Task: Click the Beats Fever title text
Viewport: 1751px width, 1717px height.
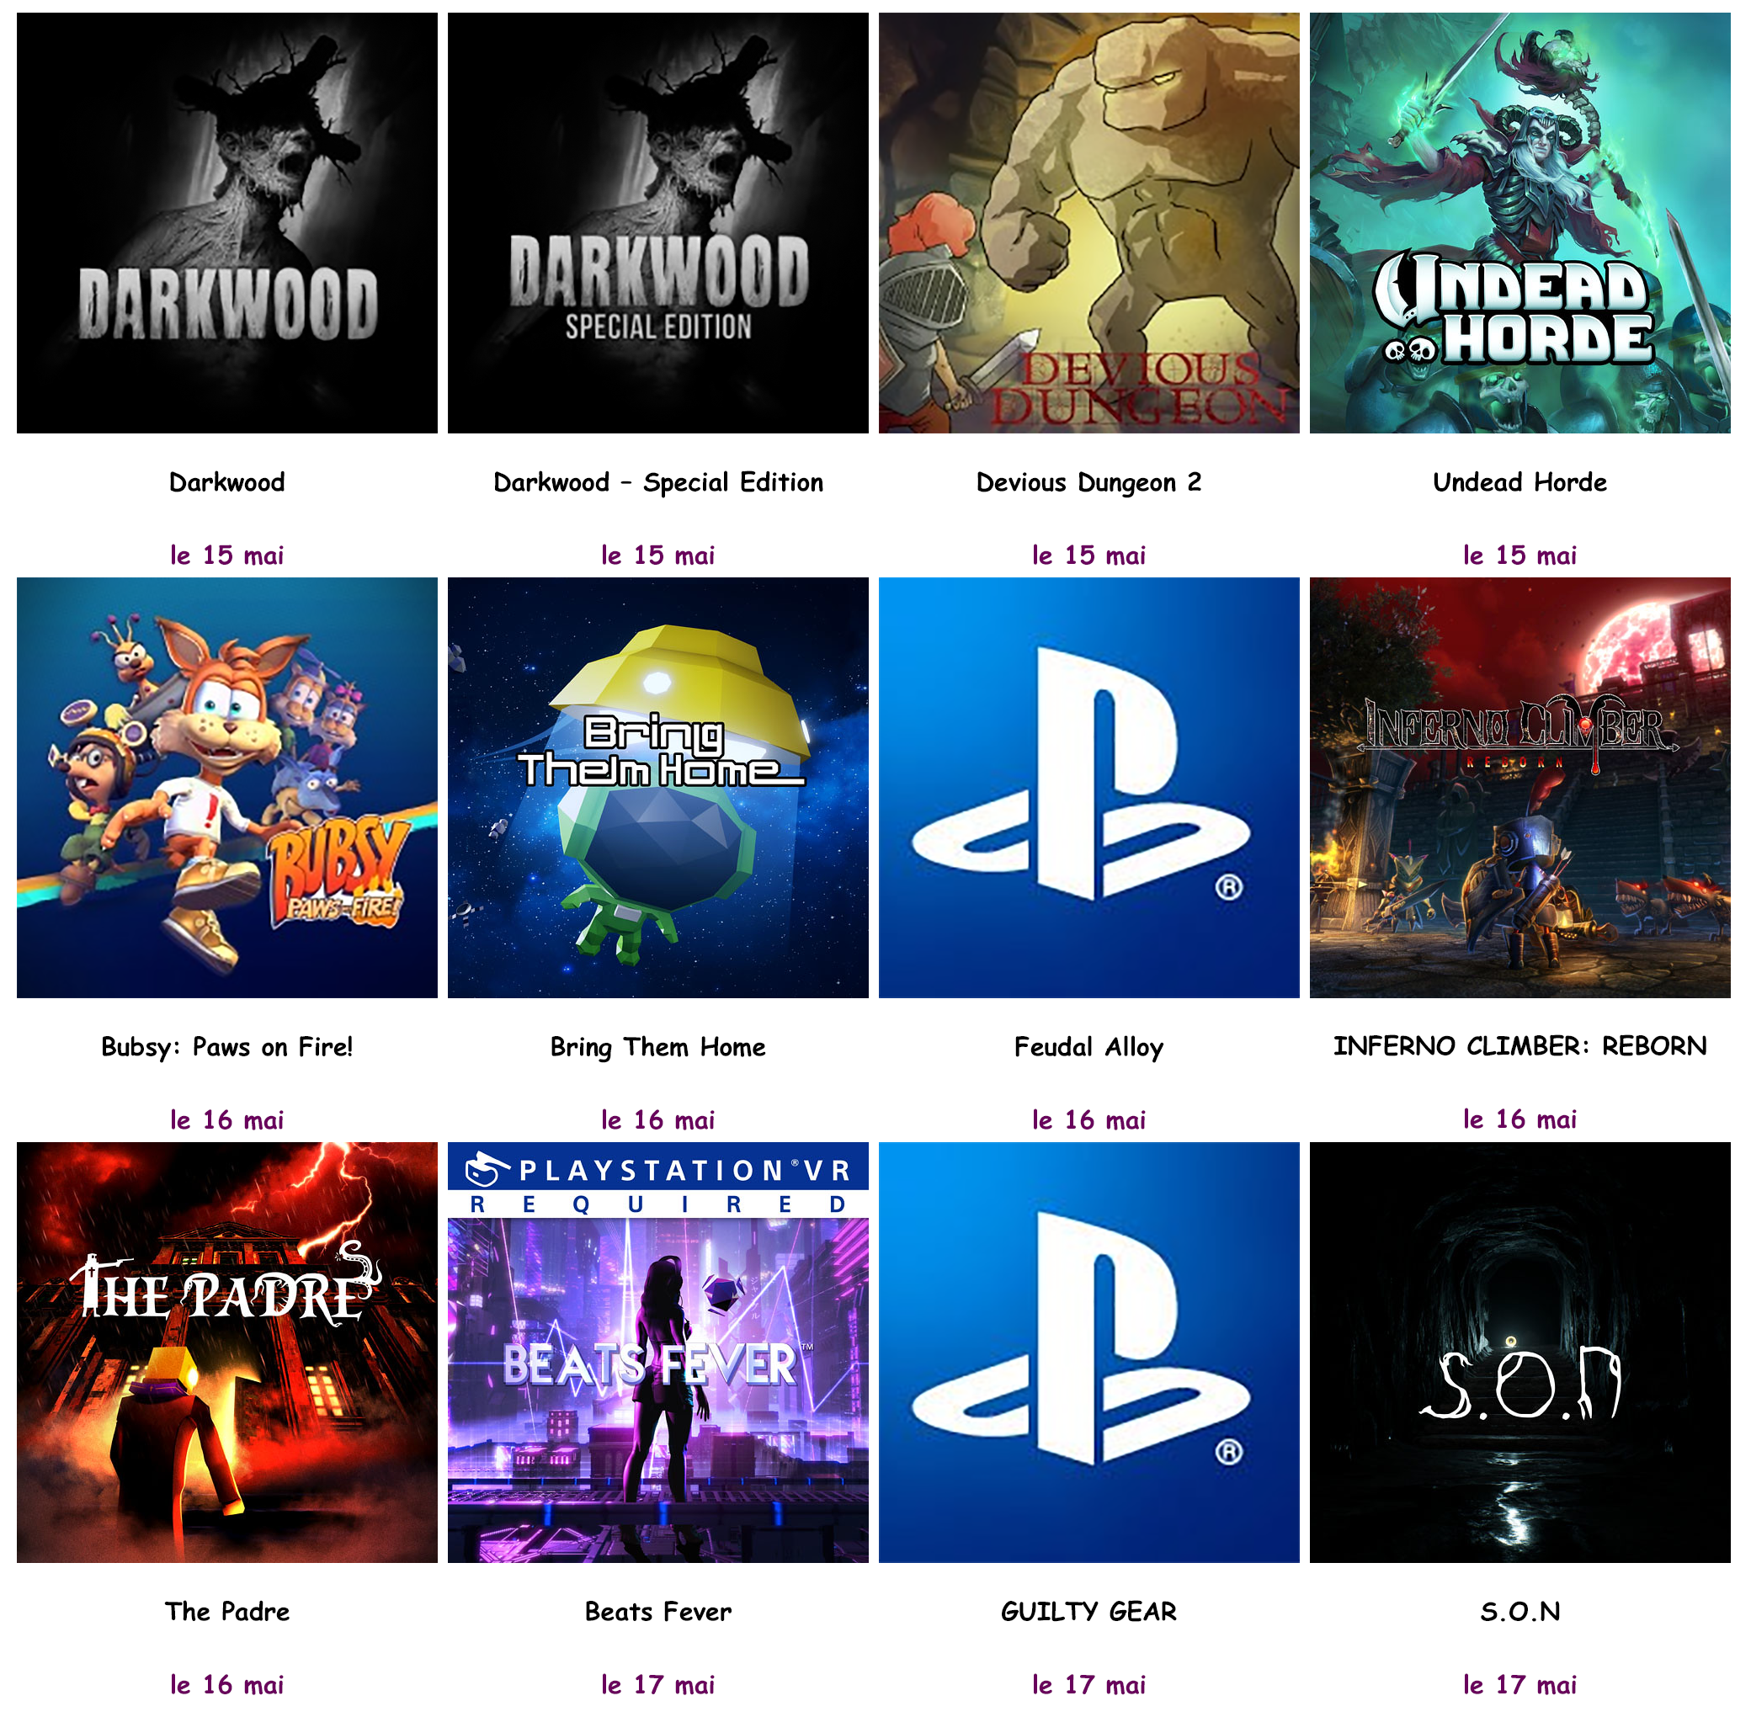Action: tap(658, 1612)
